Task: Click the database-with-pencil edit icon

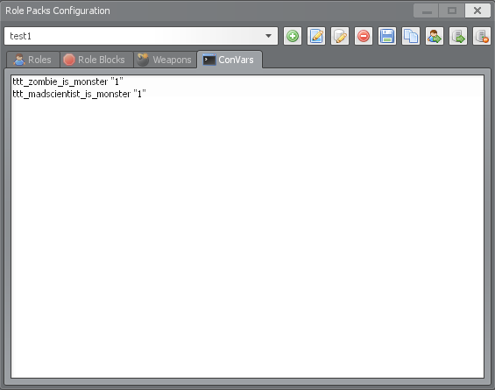Action: [340, 36]
